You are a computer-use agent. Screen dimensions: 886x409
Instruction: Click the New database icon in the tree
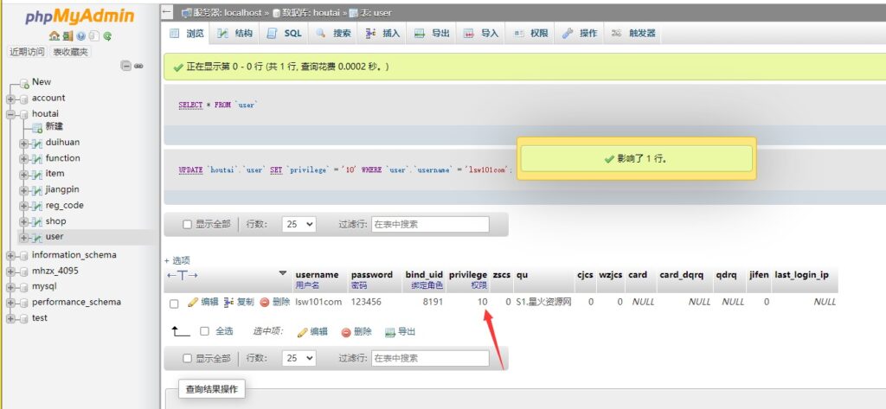point(23,84)
